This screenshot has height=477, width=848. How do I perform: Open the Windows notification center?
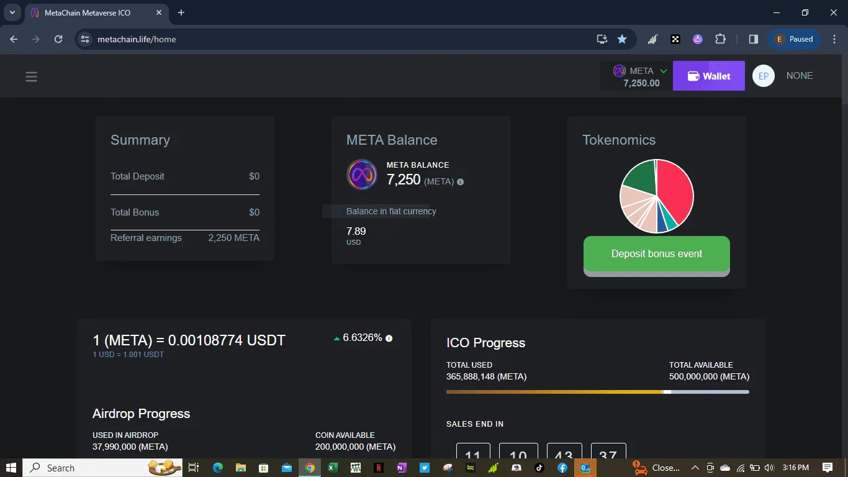coord(828,468)
